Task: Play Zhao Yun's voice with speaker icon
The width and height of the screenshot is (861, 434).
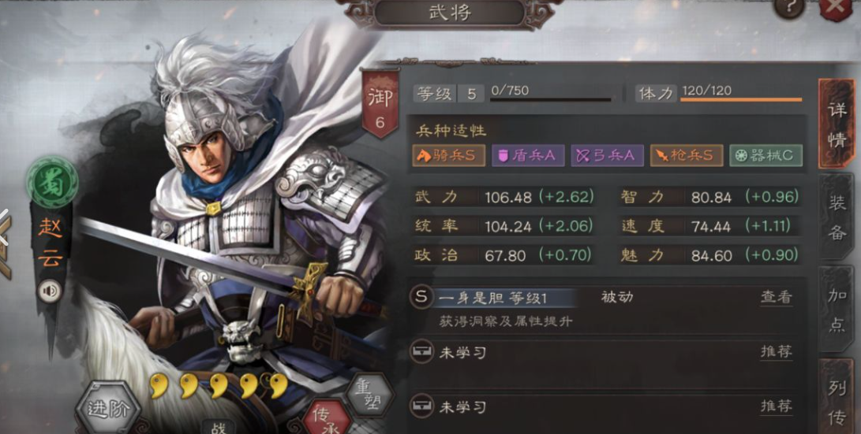Action: click(x=50, y=291)
